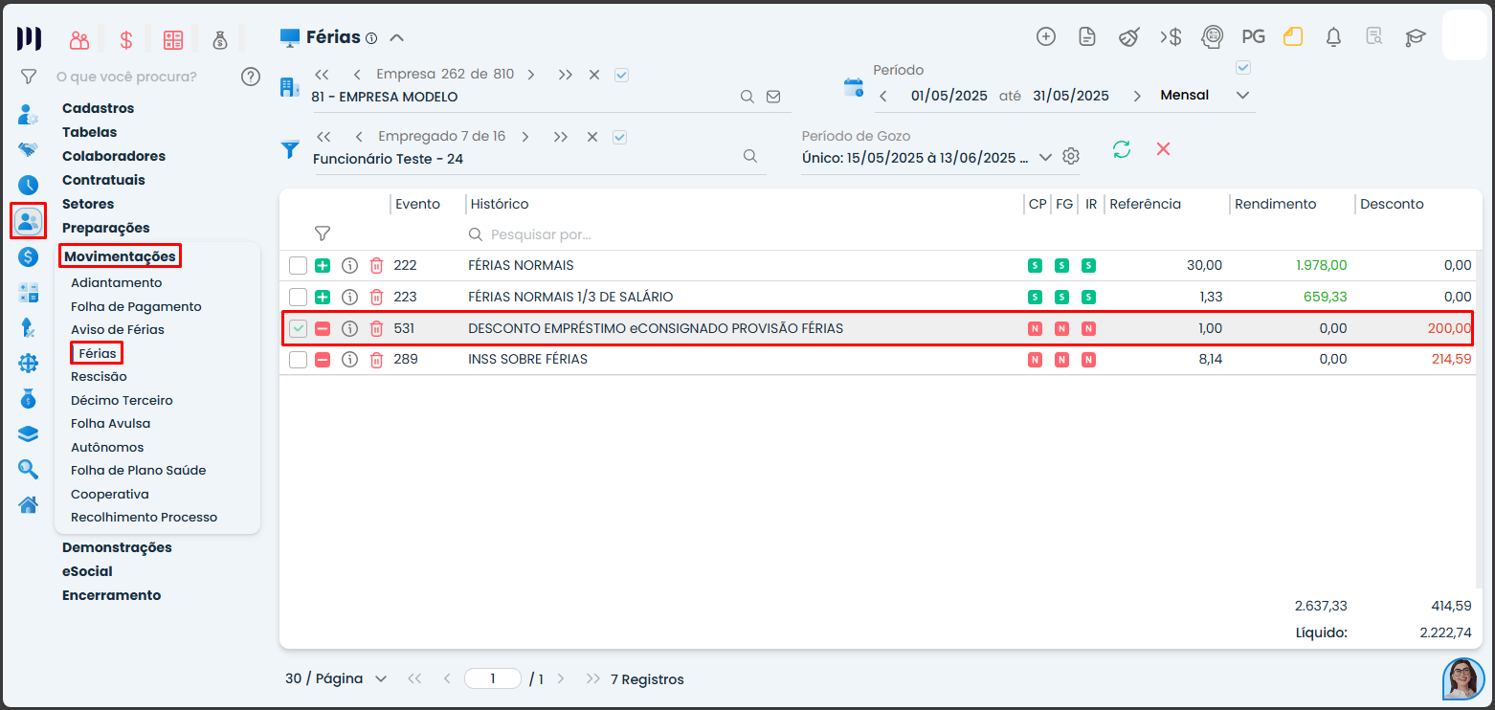Open the 30 / Página size dropdown

click(336, 678)
